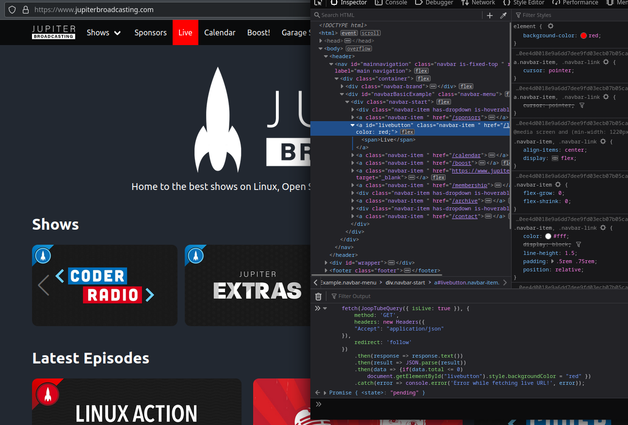Expand the padding shorthand value arrow

point(552,261)
